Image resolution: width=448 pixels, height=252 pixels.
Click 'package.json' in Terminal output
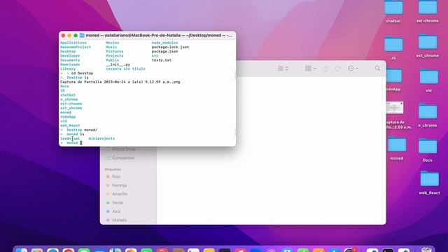[165, 51]
